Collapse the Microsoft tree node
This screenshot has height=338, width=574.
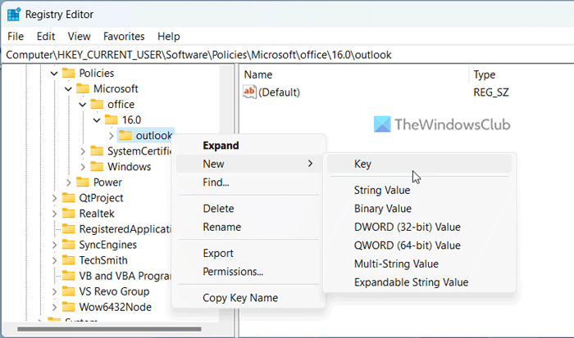(x=68, y=88)
